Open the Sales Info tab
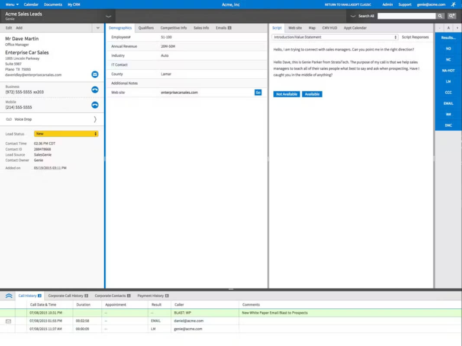The image size is (462, 346). click(x=201, y=28)
